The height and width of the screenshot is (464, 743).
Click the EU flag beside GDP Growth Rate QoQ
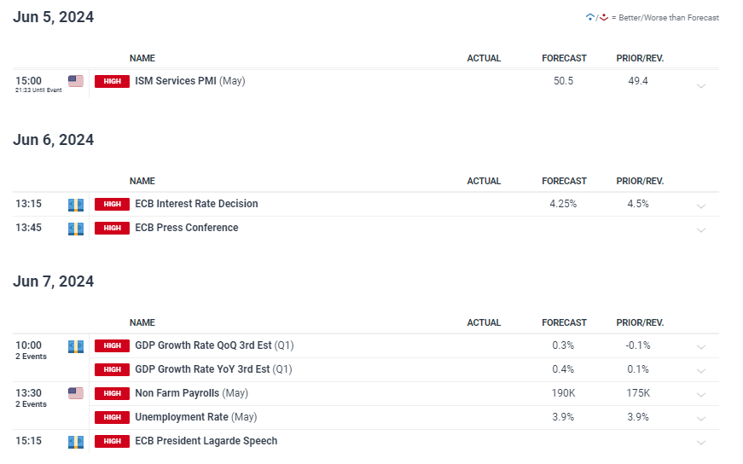pyautogui.click(x=76, y=346)
